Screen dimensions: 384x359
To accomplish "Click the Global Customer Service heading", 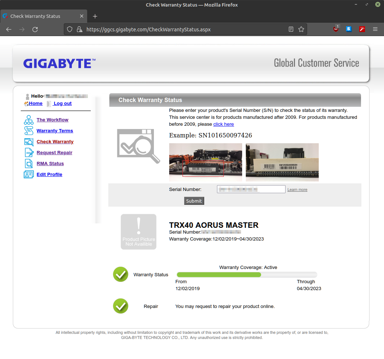I will (317, 63).
